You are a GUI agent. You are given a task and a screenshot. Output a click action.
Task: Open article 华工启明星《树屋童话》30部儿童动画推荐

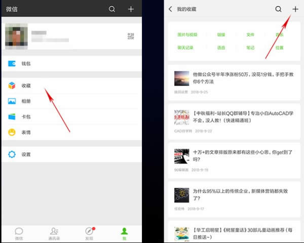point(234,232)
